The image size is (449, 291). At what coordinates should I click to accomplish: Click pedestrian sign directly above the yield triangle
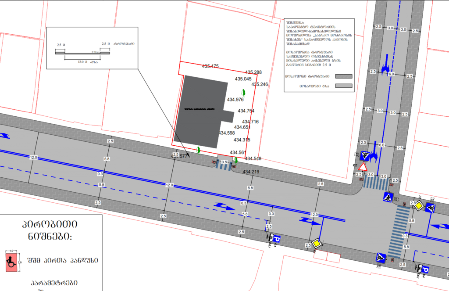365,155
